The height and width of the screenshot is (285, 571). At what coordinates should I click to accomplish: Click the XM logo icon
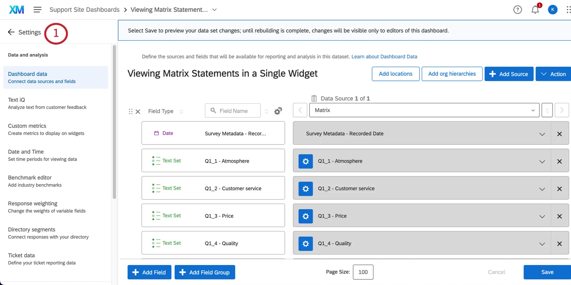pyautogui.click(x=16, y=10)
